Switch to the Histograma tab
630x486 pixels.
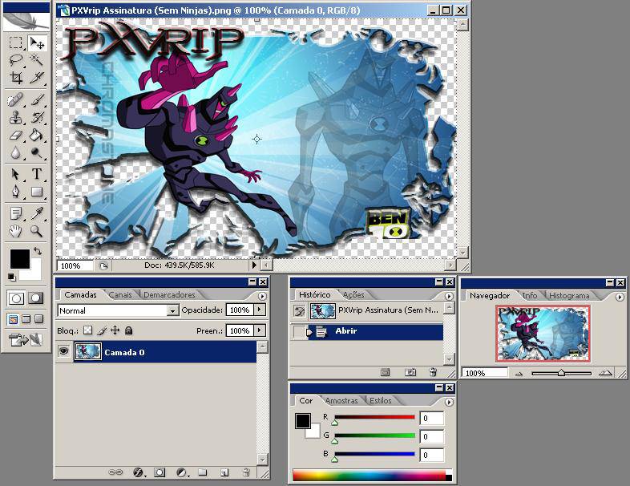[569, 295]
